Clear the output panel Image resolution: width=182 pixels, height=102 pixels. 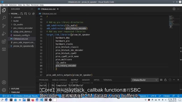161,80
